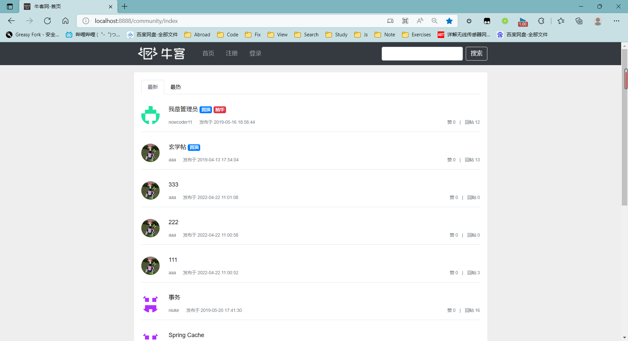Open the collections icon in toolbar

tap(579, 21)
